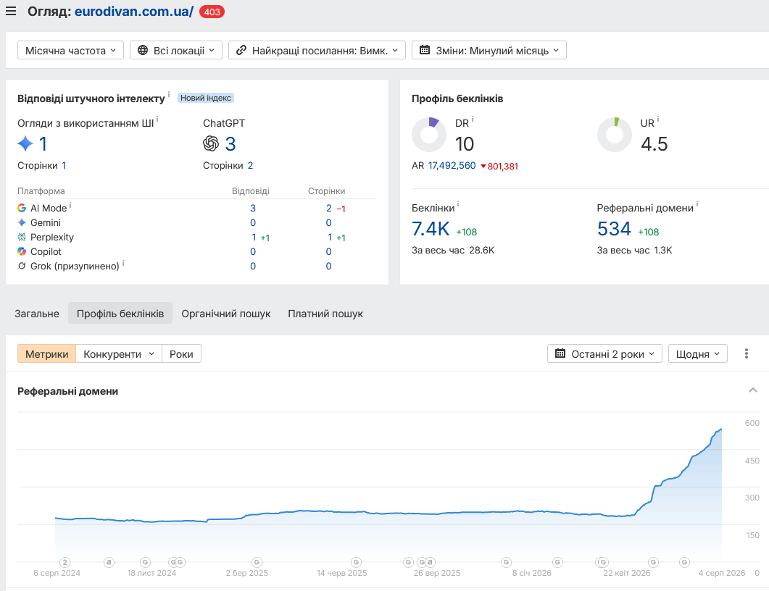
Task: Click the Google update marker near 2 бер 2025
Action: point(257,562)
